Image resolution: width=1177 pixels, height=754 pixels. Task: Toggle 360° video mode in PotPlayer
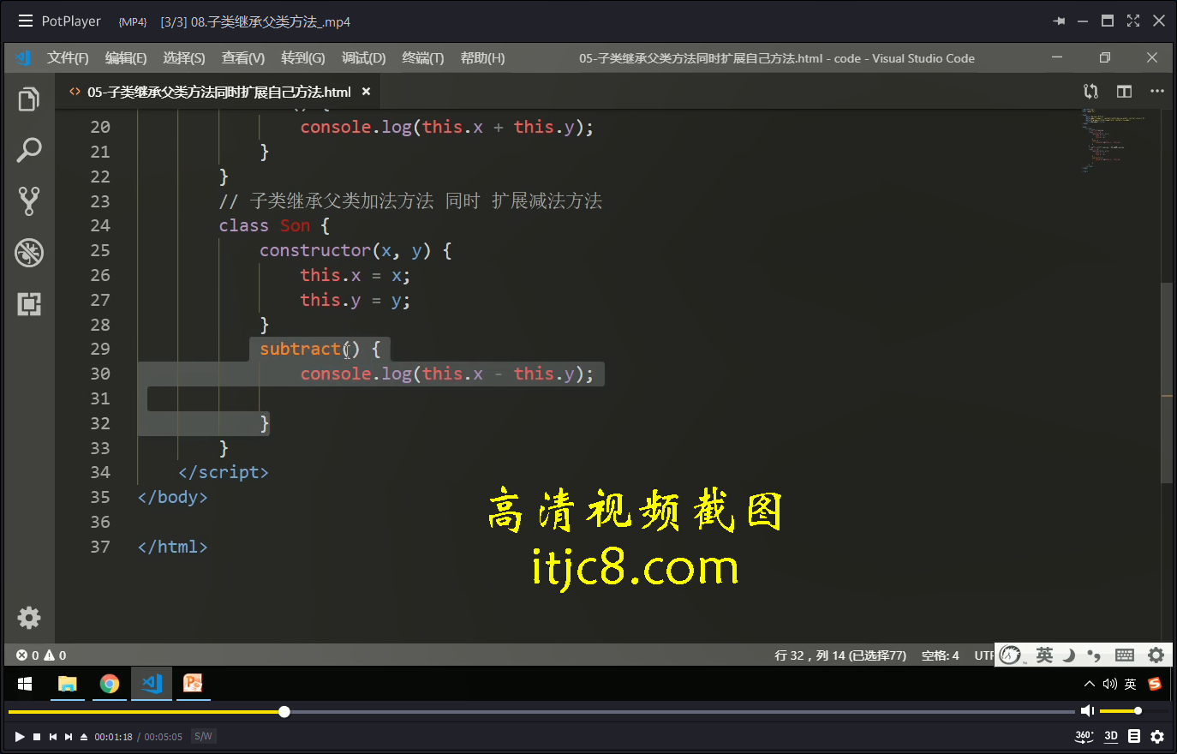[x=1084, y=736]
